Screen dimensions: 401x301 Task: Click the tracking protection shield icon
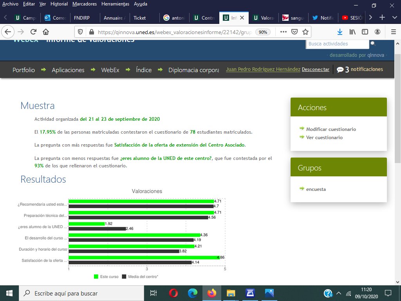[x=80, y=32]
